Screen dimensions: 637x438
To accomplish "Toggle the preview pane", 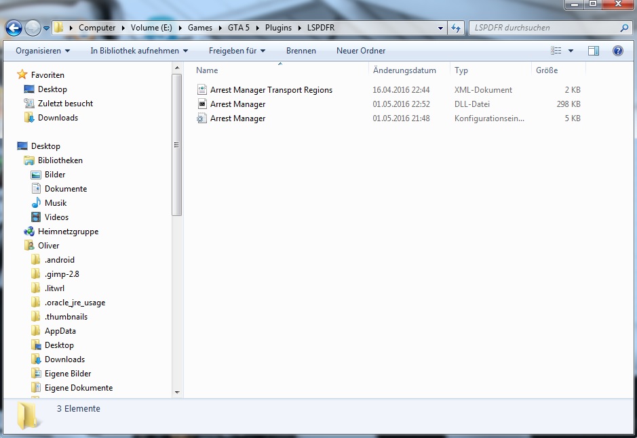I will pos(594,51).
